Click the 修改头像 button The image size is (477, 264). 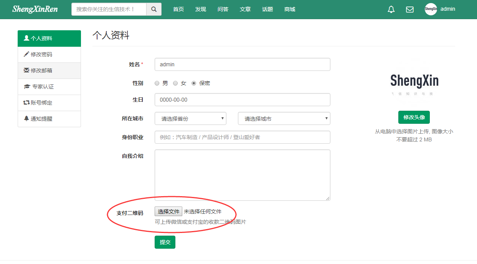(414, 117)
